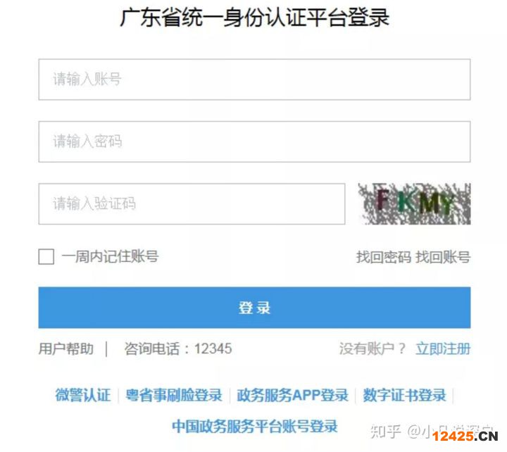The image size is (507, 452).
Task: Open the 用户帮助 link
Action: tap(66, 349)
